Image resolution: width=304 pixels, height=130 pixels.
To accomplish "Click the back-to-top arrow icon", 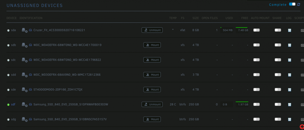I will click(x=302, y=127).
